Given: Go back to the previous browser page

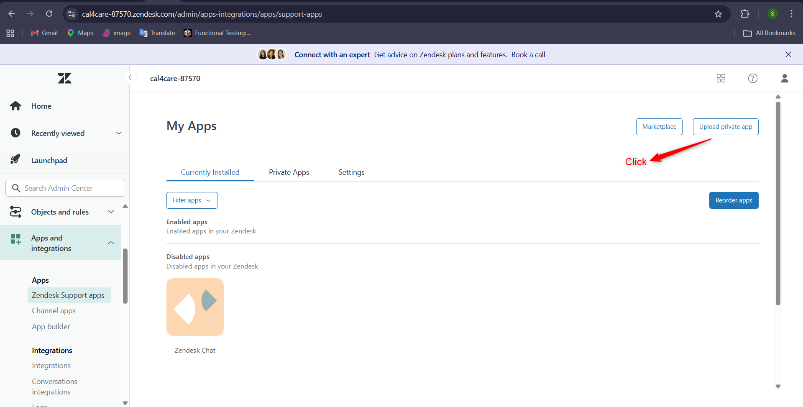Looking at the screenshot, I should click(x=12, y=14).
